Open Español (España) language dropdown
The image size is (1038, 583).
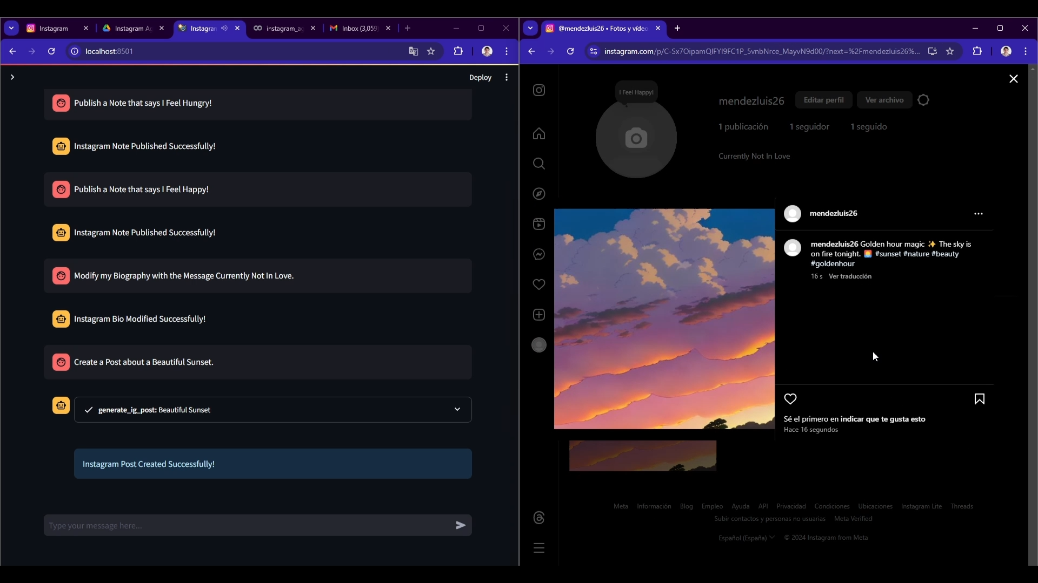[746, 538]
